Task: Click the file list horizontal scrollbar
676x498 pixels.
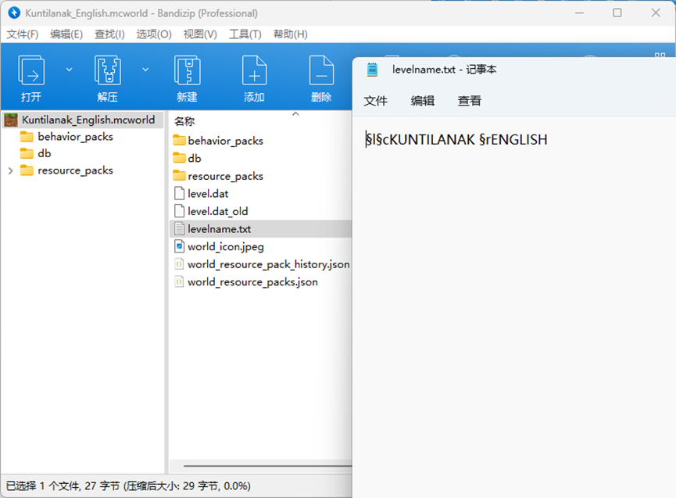Action: pos(267,466)
